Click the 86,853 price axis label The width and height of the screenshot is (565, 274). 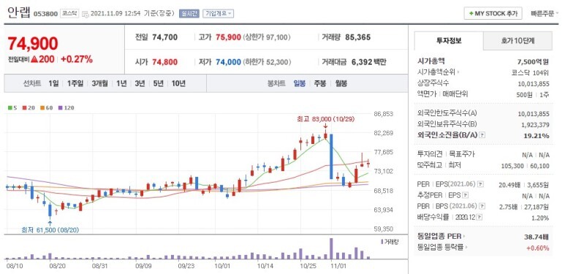point(383,114)
